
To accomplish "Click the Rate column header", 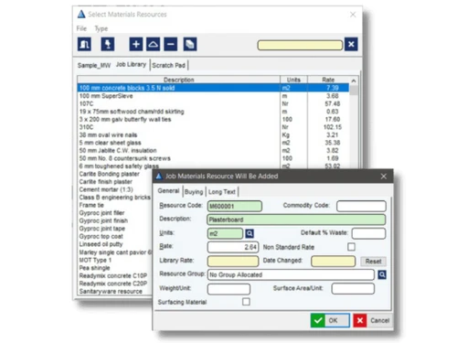I will 328,80.
